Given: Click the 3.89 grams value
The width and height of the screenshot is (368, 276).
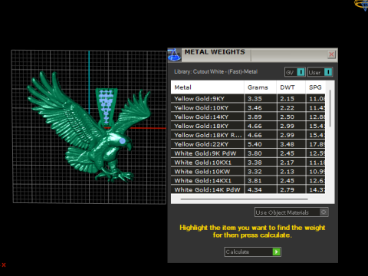Looking at the screenshot, I should pos(255,117).
